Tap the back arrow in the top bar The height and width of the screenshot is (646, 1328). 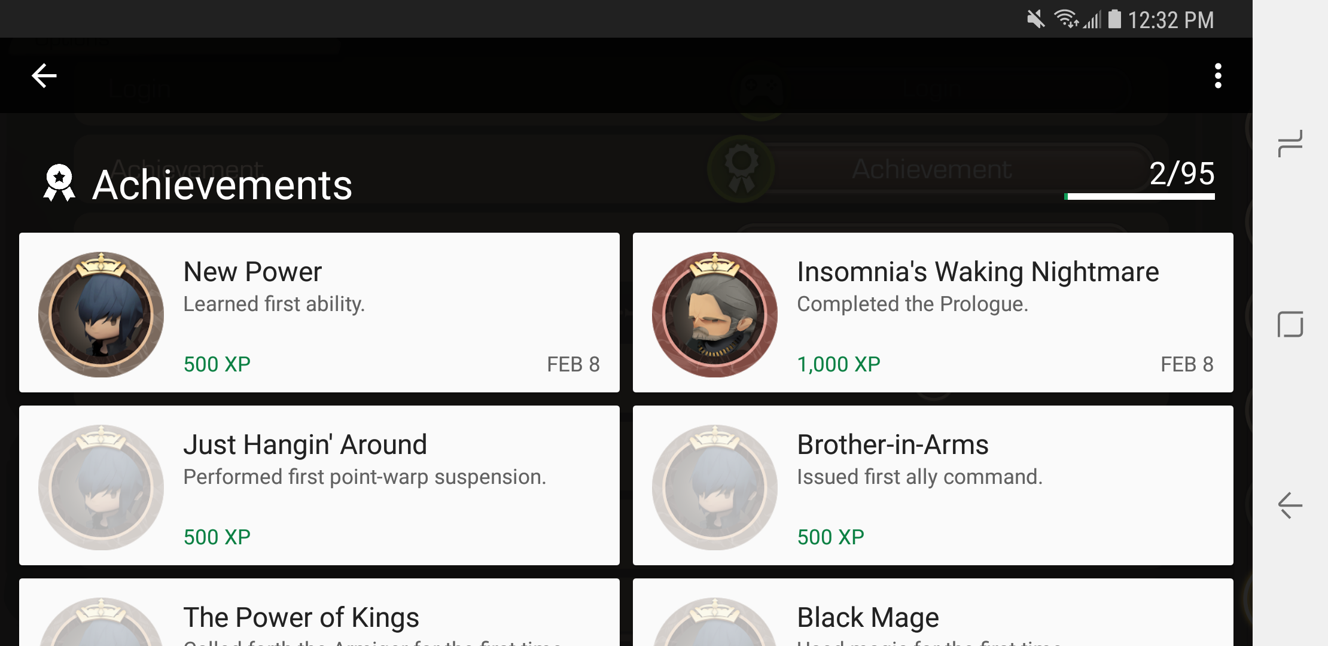tap(44, 76)
